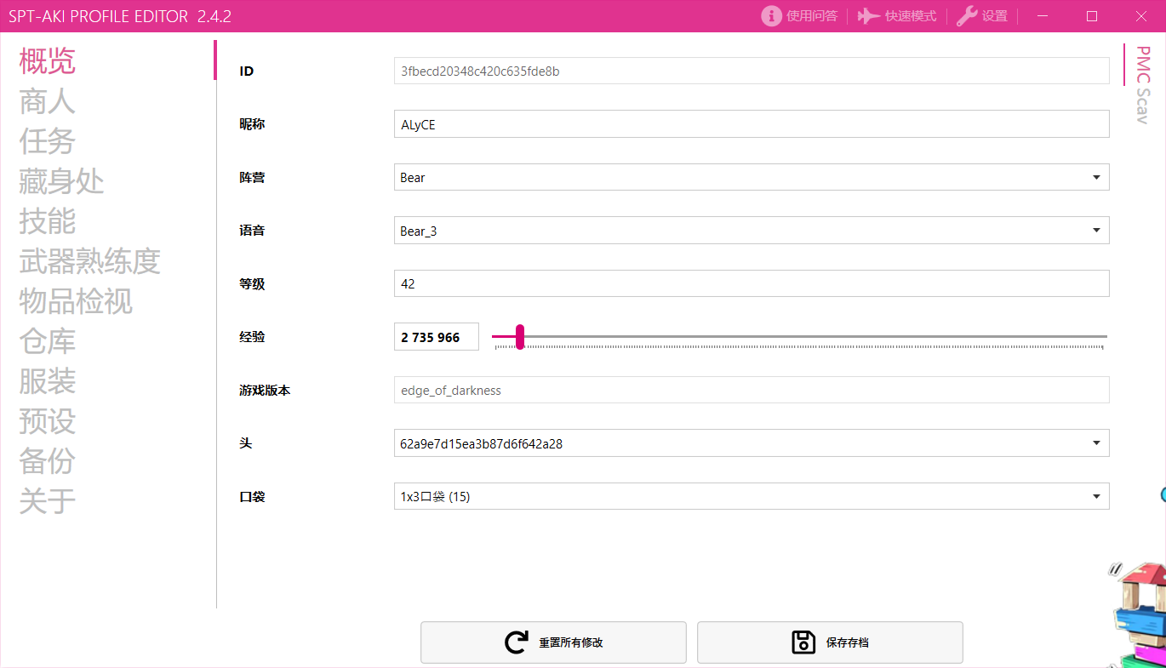1166x668 pixels.
Task: Click the circular arrow reset icon
Action: pyautogui.click(x=516, y=642)
